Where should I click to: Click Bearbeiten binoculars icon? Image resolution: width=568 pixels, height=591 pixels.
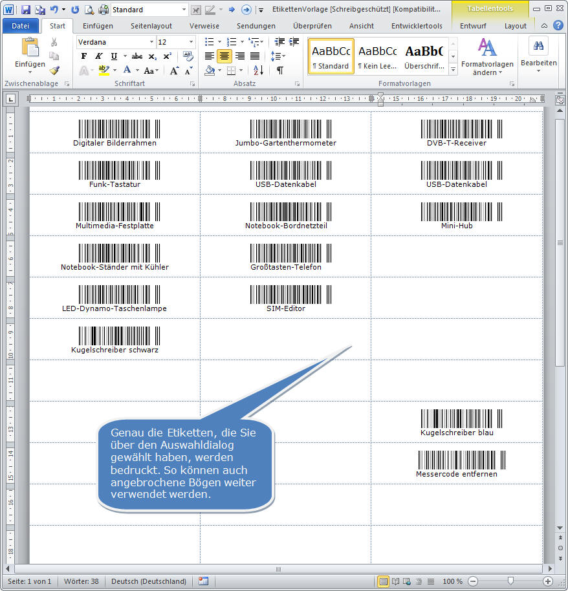pos(539,46)
